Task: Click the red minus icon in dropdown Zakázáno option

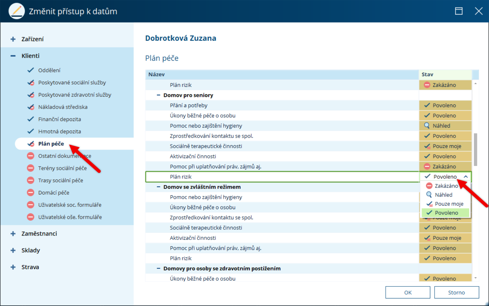Action: tap(429, 186)
